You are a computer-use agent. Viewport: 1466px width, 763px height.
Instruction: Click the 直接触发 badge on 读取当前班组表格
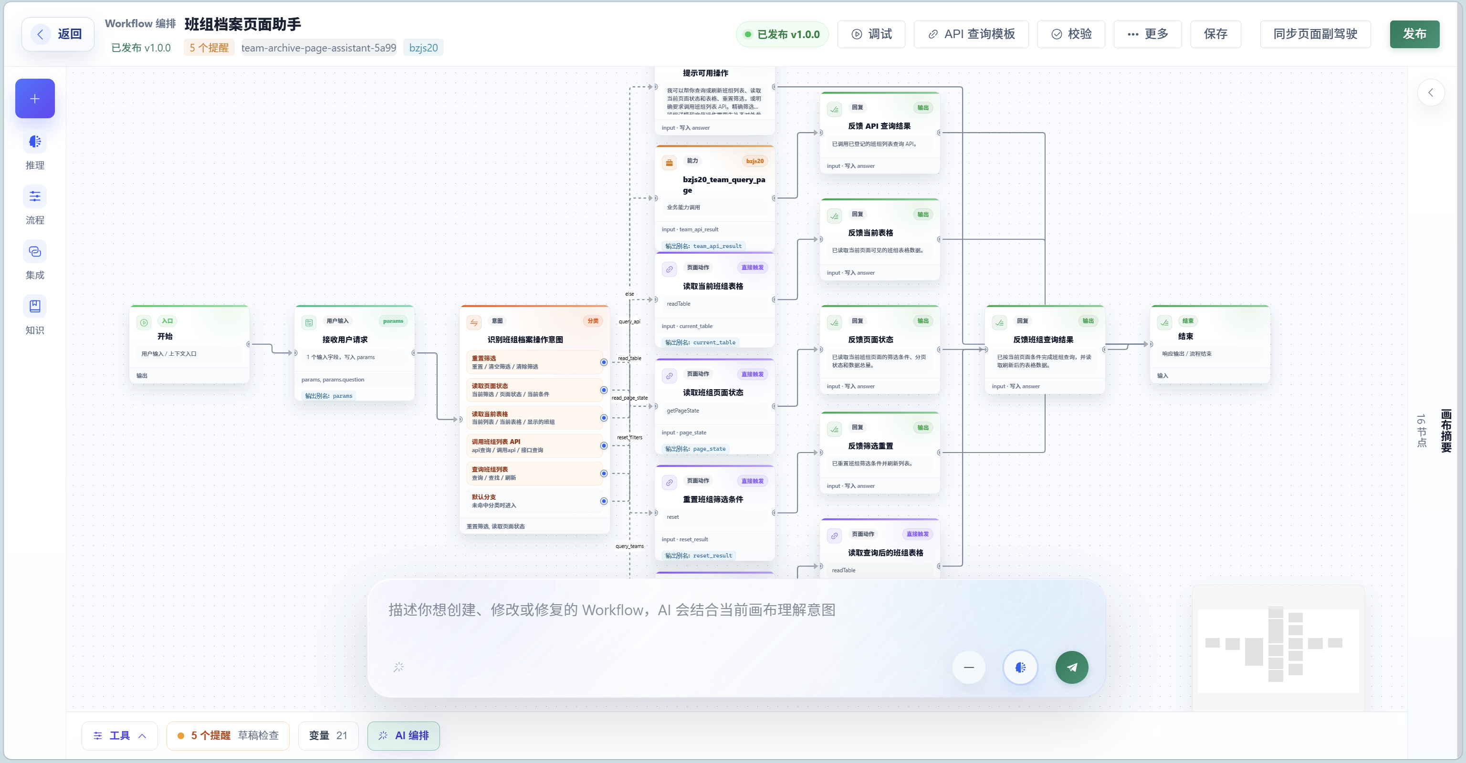click(753, 267)
